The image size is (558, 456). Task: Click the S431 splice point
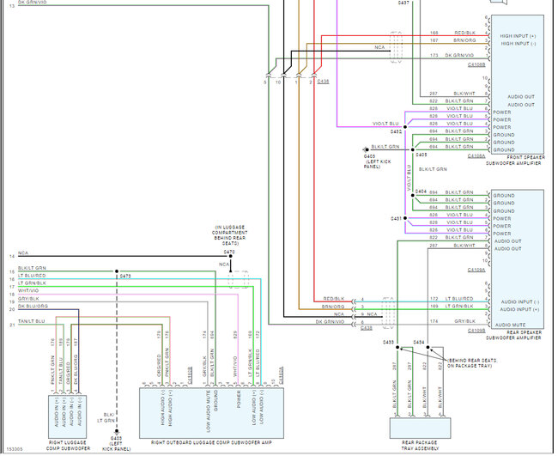click(x=405, y=218)
